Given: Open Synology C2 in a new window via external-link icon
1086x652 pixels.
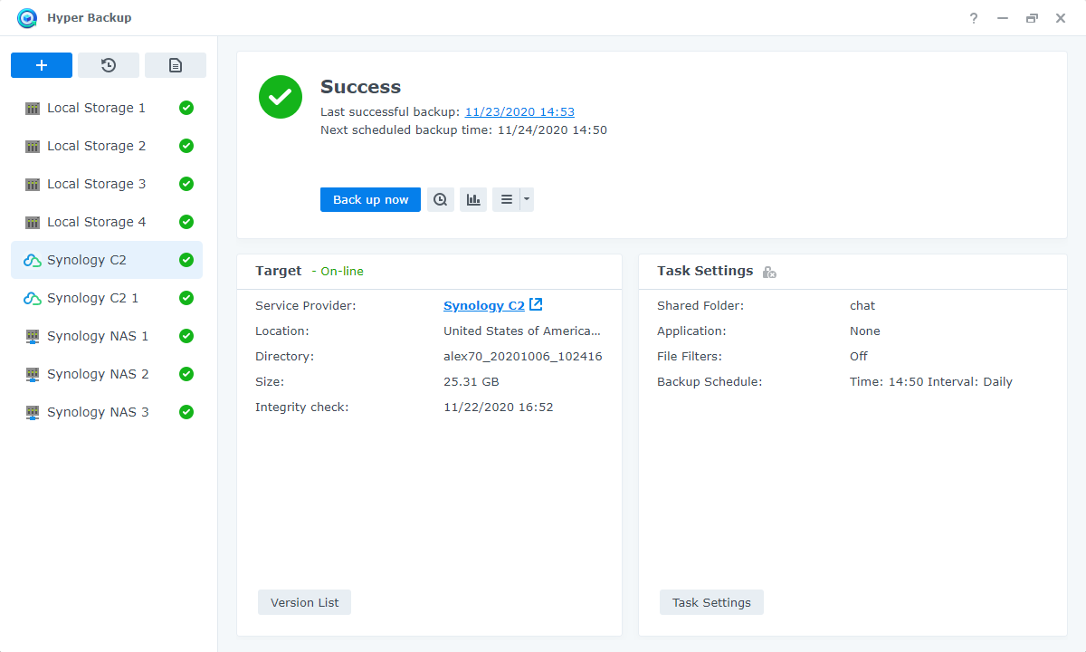Looking at the screenshot, I should coord(535,305).
